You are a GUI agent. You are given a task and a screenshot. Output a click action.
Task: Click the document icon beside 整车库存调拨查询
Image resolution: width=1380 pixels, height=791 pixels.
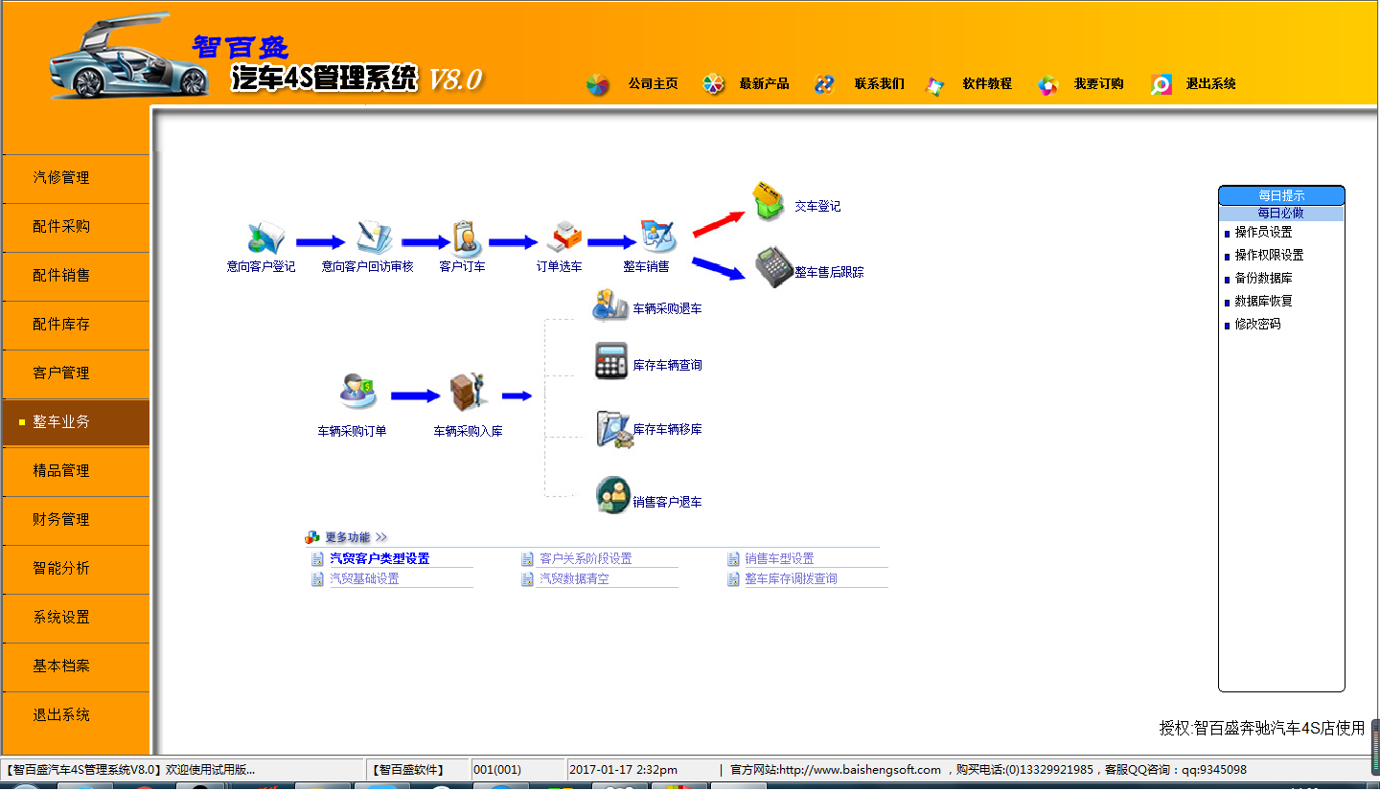coord(734,579)
